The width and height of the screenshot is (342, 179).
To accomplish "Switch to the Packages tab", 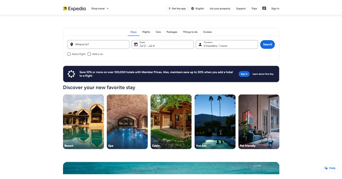I will pyautogui.click(x=172, y=32).
